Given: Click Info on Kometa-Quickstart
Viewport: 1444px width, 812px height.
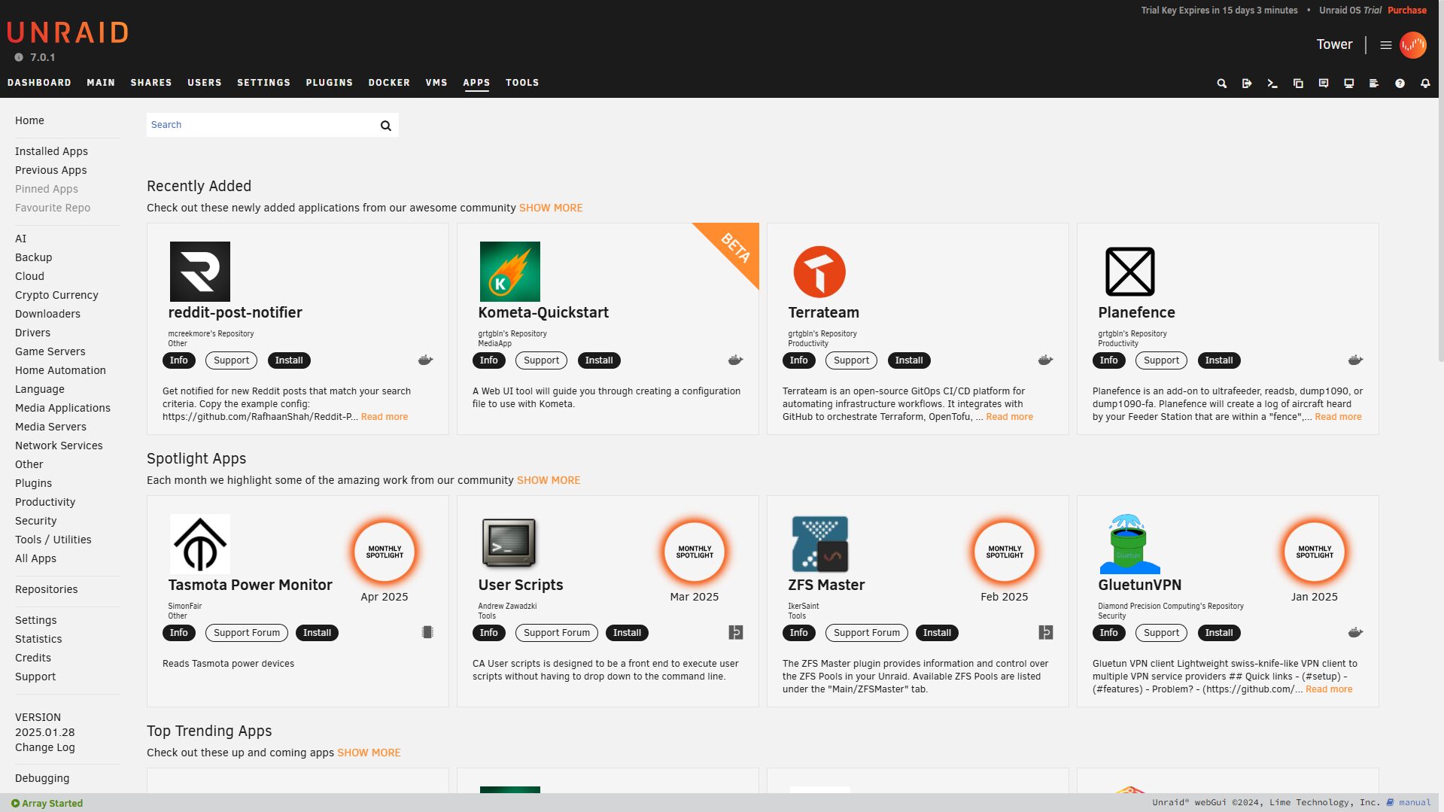Looking at the screenshot, I should point(489,360).
